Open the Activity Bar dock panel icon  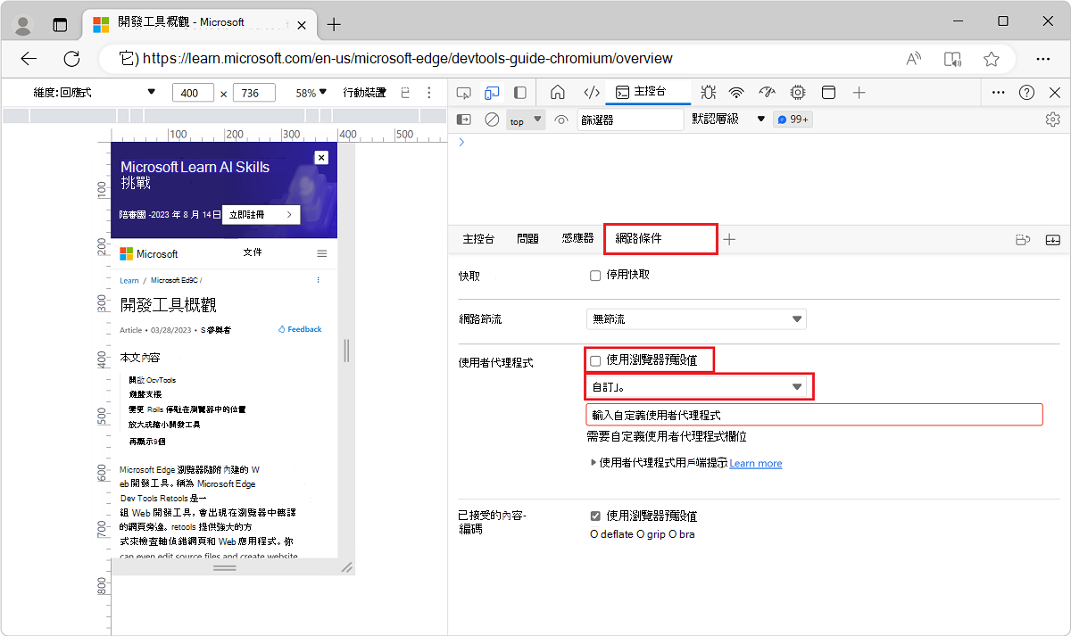tap(520, 92)
